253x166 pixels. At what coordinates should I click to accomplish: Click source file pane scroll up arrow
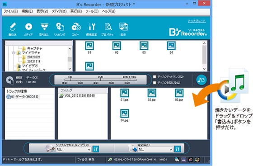pyautogui.click(x=204, y=43)
